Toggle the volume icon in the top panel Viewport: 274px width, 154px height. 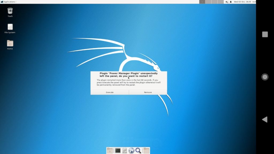[x=227, y=2]
